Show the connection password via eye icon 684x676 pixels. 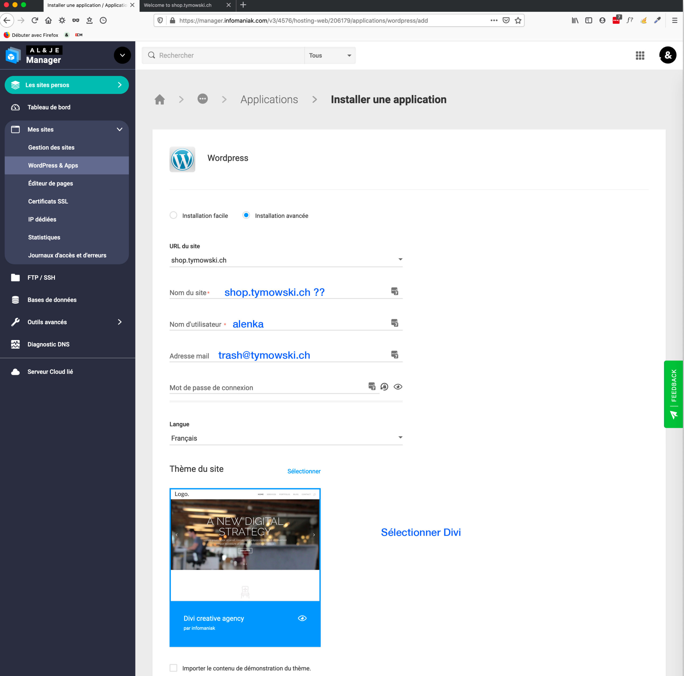398,387
